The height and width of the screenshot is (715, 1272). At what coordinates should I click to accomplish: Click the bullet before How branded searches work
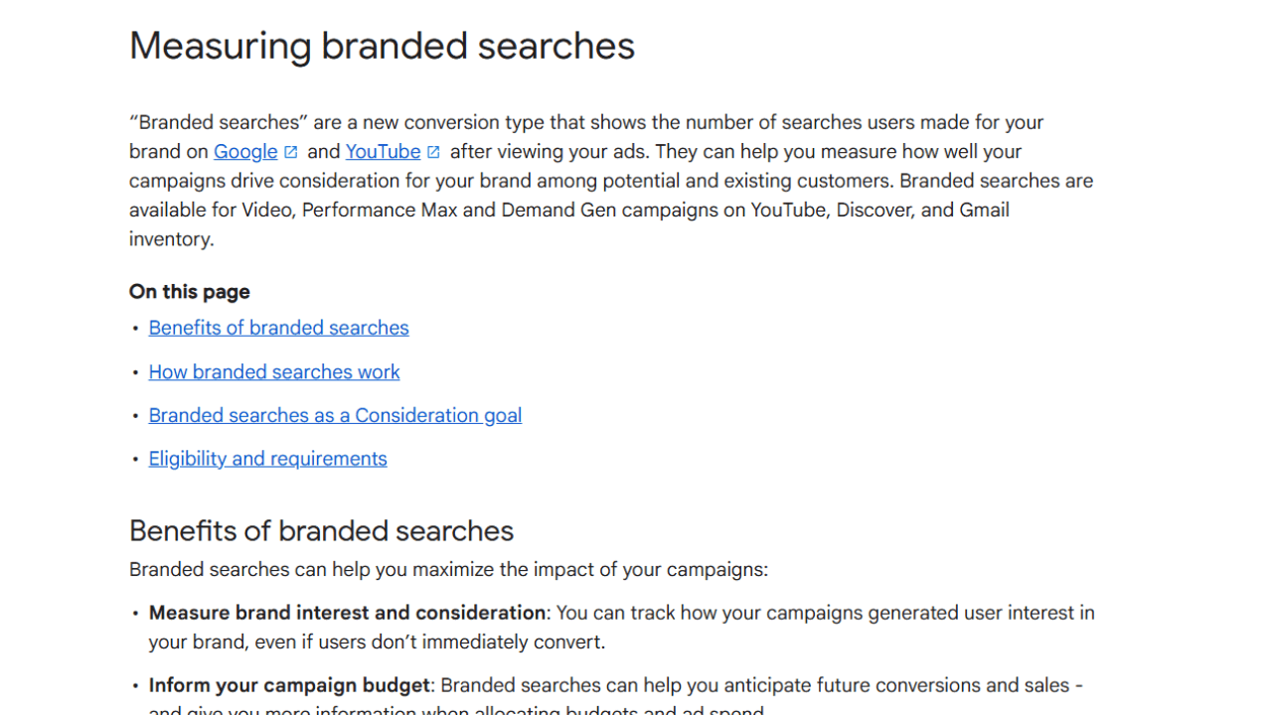point(136,372)
